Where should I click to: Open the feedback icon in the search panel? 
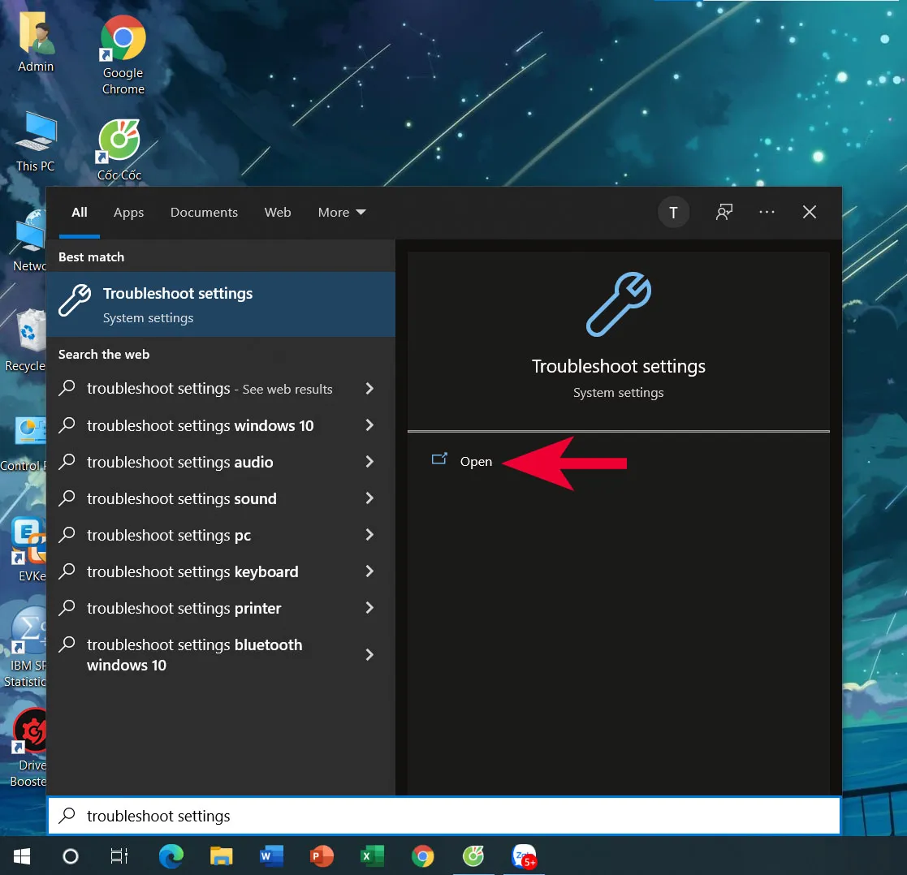pyautogui.click(x=723, y=212)
